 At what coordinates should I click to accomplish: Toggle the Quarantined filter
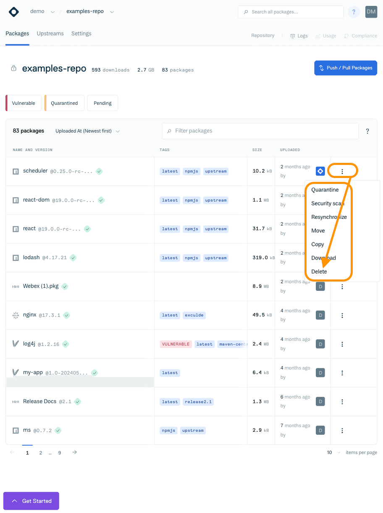pos(64,103)
